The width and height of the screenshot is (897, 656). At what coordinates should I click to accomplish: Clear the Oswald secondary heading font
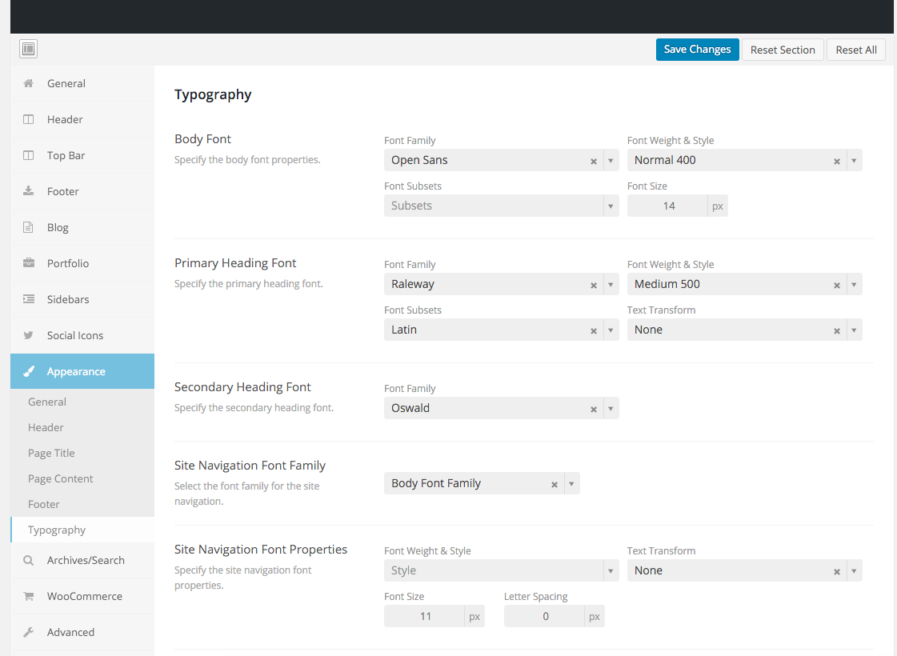pos(594,409)
